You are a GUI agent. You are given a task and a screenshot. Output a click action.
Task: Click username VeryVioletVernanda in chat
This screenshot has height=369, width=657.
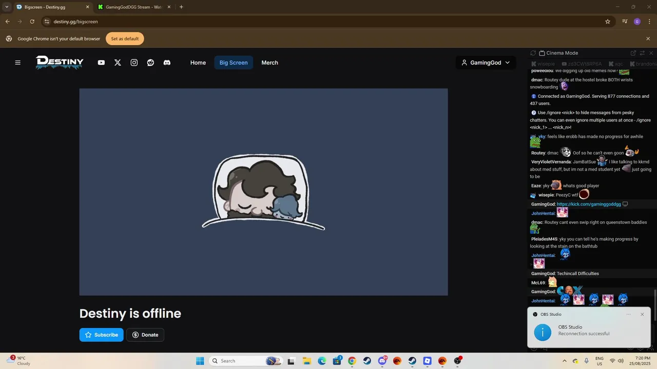tap(551, 162)
